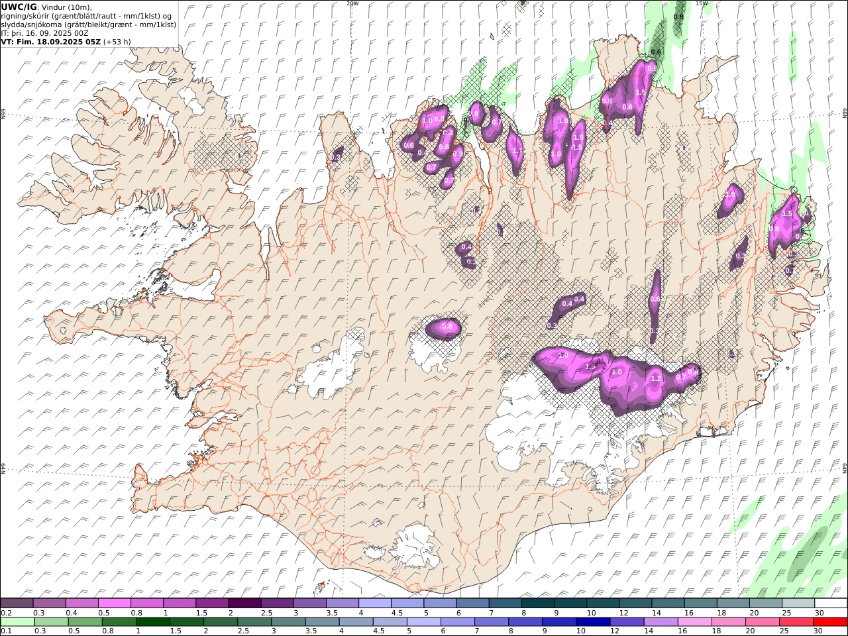The height and width of the screenshot is (636, 848).
Task: Pick the top-row legend swatch starting at 1.5
Action: pos(212,604)
